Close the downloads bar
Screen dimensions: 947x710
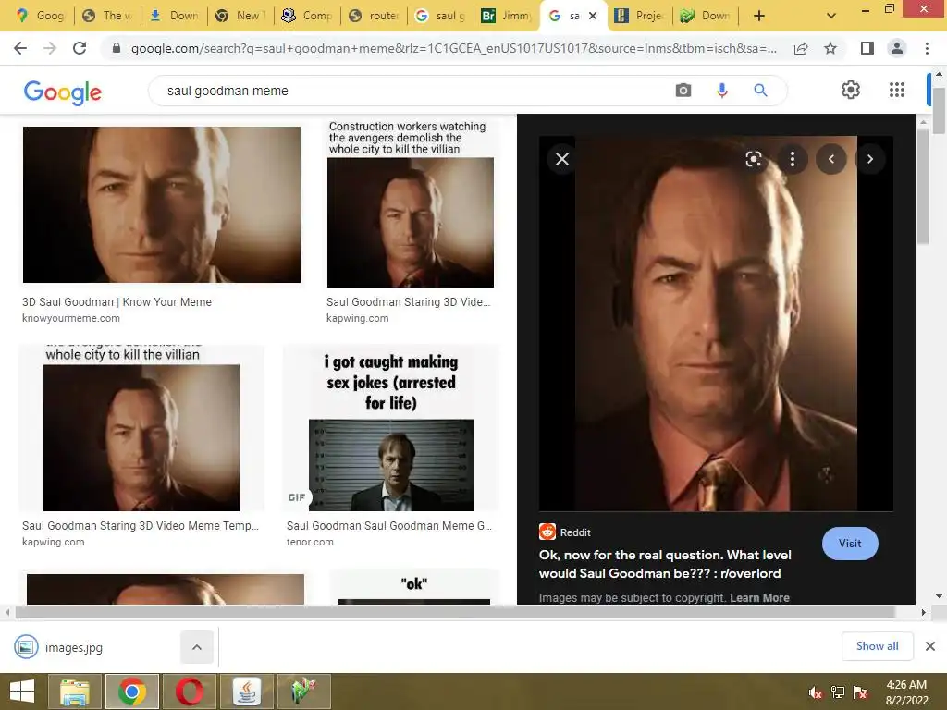(930, 646)
